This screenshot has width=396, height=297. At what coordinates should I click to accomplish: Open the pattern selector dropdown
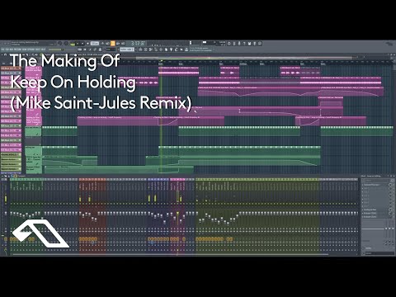point(127,49)
